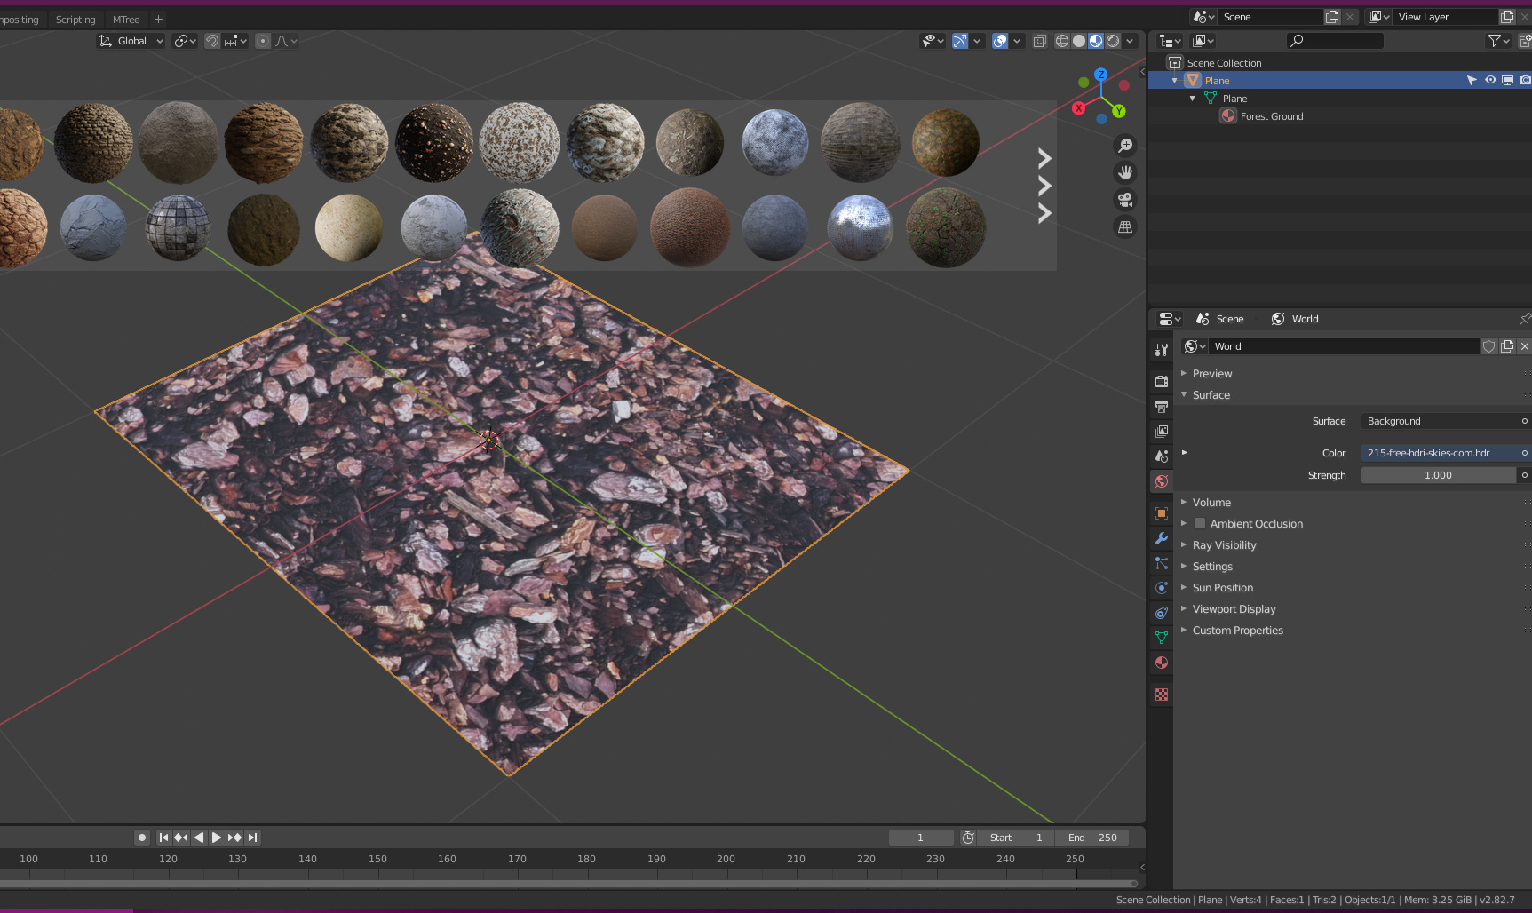The width and height of the screenshot is (1532, 913).
Task: Hide the Plane object using eye icon
Action: (x=1490, y=80)
